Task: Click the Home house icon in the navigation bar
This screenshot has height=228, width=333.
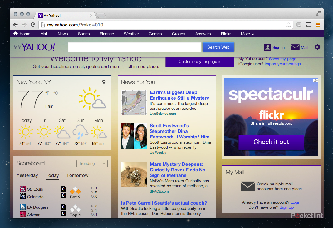Action: pos(15,34)
